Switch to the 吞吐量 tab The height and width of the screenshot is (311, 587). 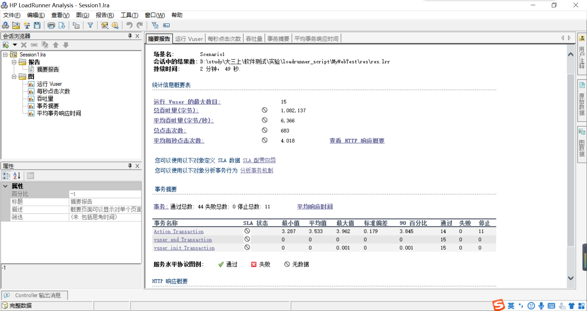[254, 39]
